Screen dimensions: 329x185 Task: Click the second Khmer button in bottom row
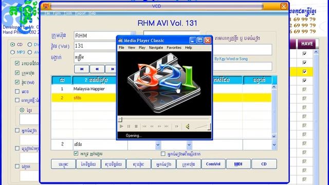coord(88,164)
